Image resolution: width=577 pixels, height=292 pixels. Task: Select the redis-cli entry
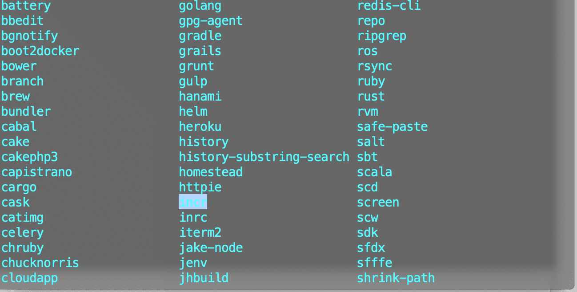pyautogui.click(x=389, y=6)
